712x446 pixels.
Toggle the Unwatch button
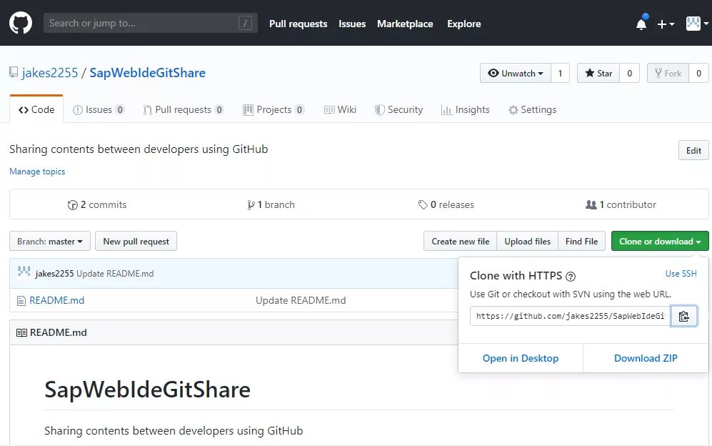pos(515,73)
